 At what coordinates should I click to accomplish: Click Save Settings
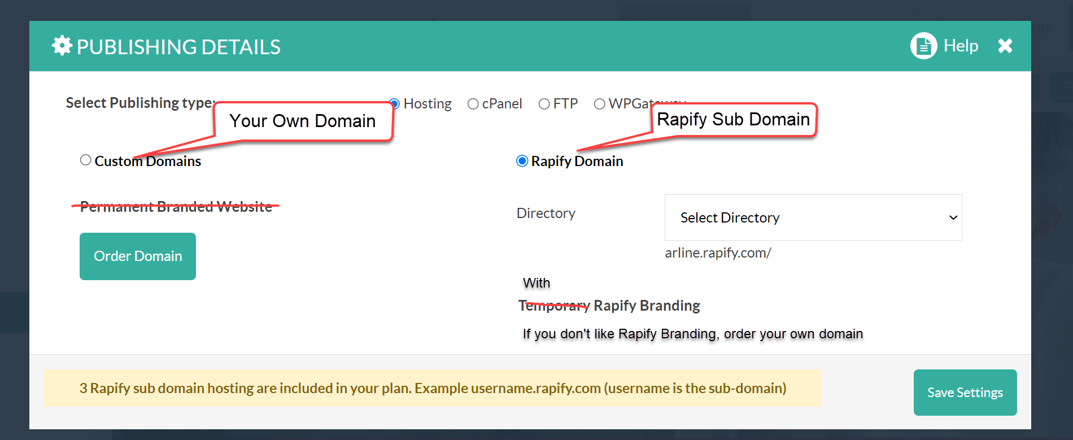965,393
